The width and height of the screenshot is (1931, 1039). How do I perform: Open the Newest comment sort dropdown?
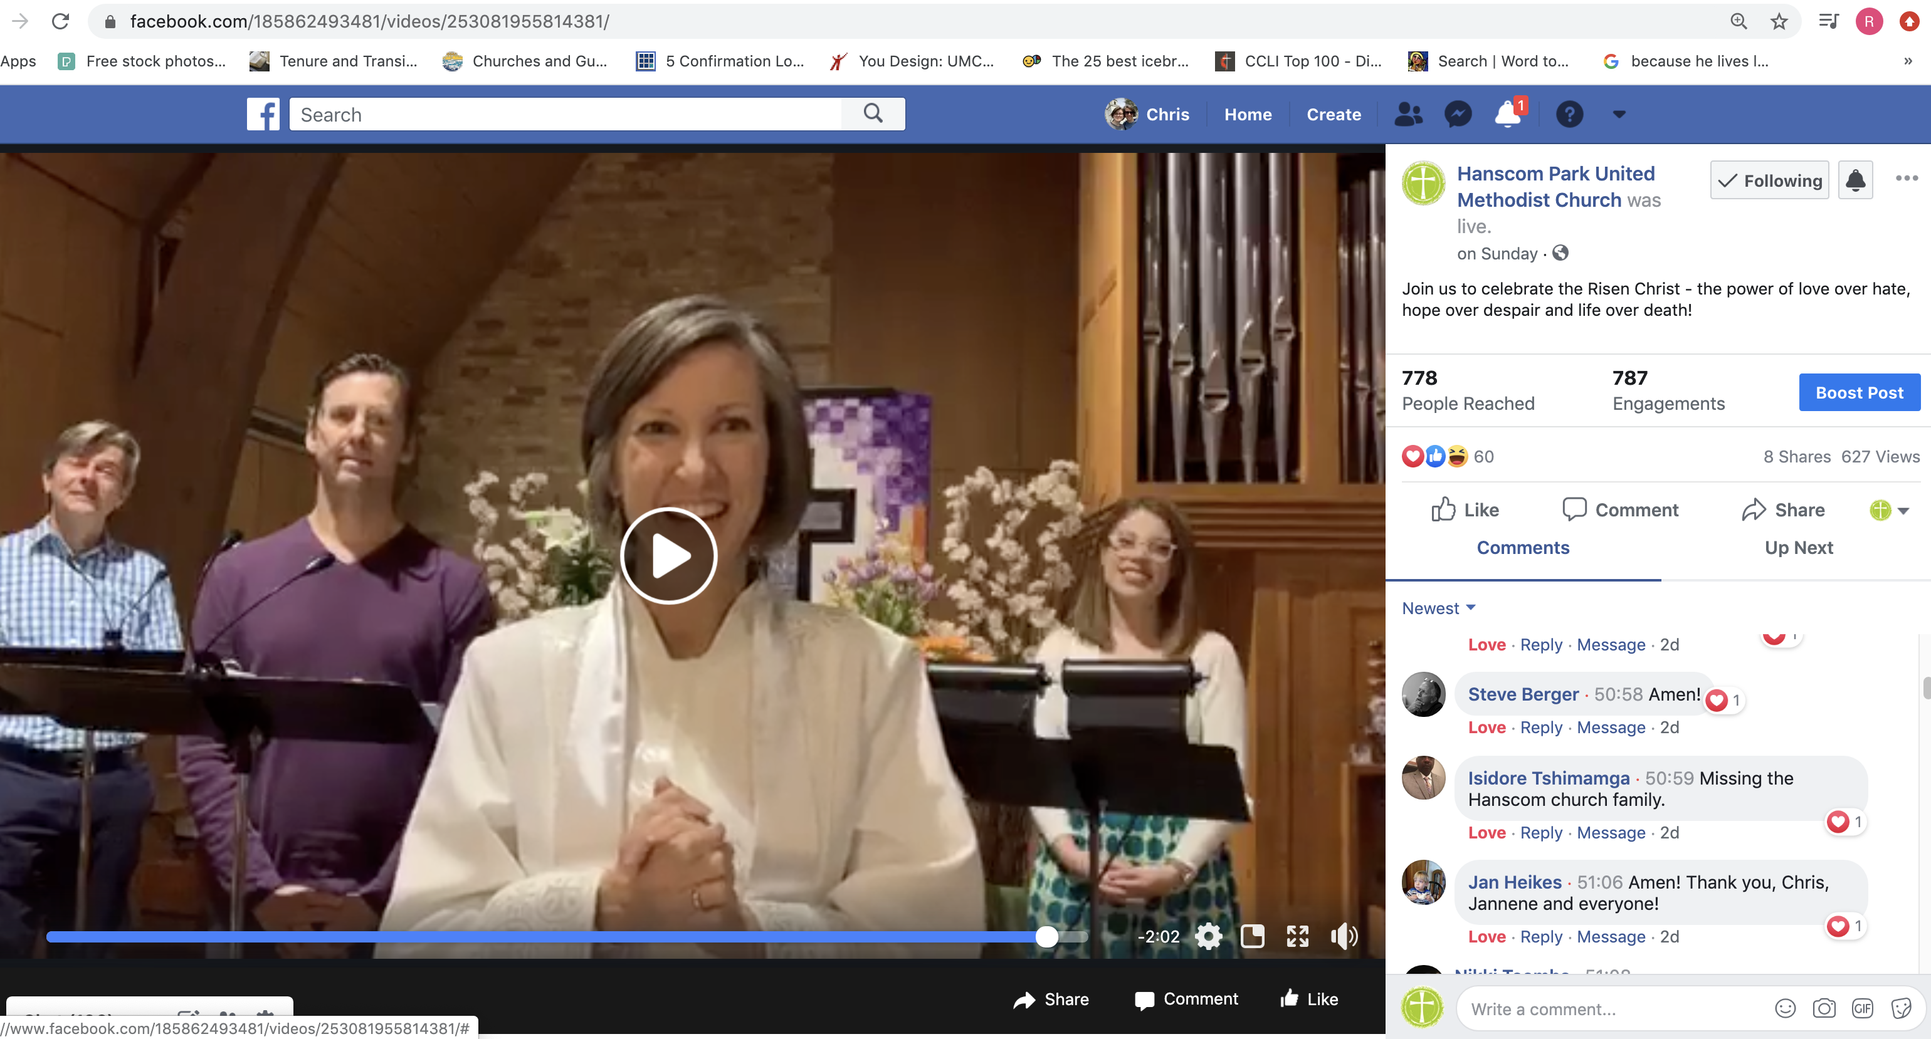pos(1438,608)
